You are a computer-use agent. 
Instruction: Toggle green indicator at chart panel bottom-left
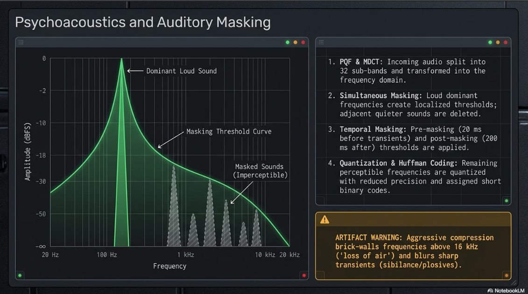[x=20, y=275]
